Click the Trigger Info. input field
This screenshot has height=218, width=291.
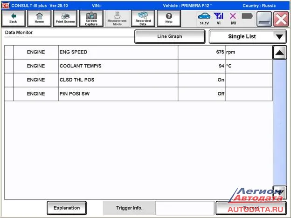pyautogui.click(x=185, y=208)
